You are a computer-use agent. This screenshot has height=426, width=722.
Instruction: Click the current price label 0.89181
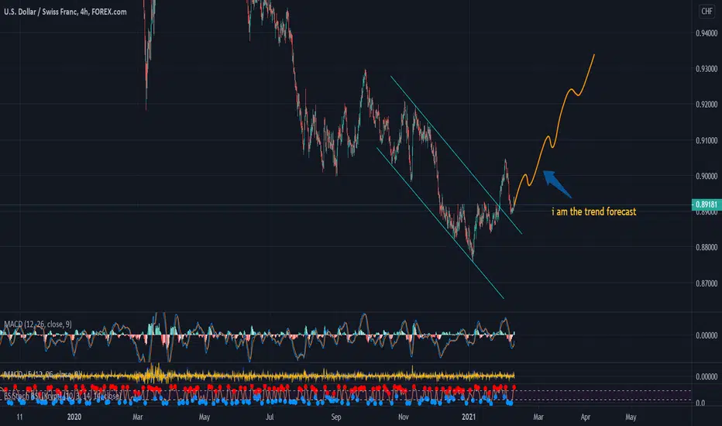pyautogui.click(x=706, y=204)
